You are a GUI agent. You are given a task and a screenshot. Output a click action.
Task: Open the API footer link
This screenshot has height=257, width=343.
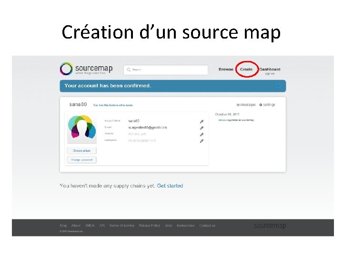(x=102, y=226)
